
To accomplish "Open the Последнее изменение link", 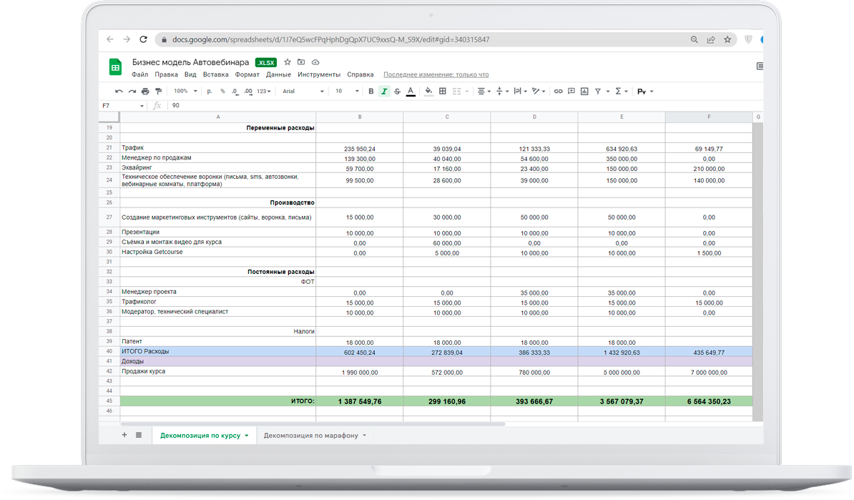I will (x=436, y=74).
